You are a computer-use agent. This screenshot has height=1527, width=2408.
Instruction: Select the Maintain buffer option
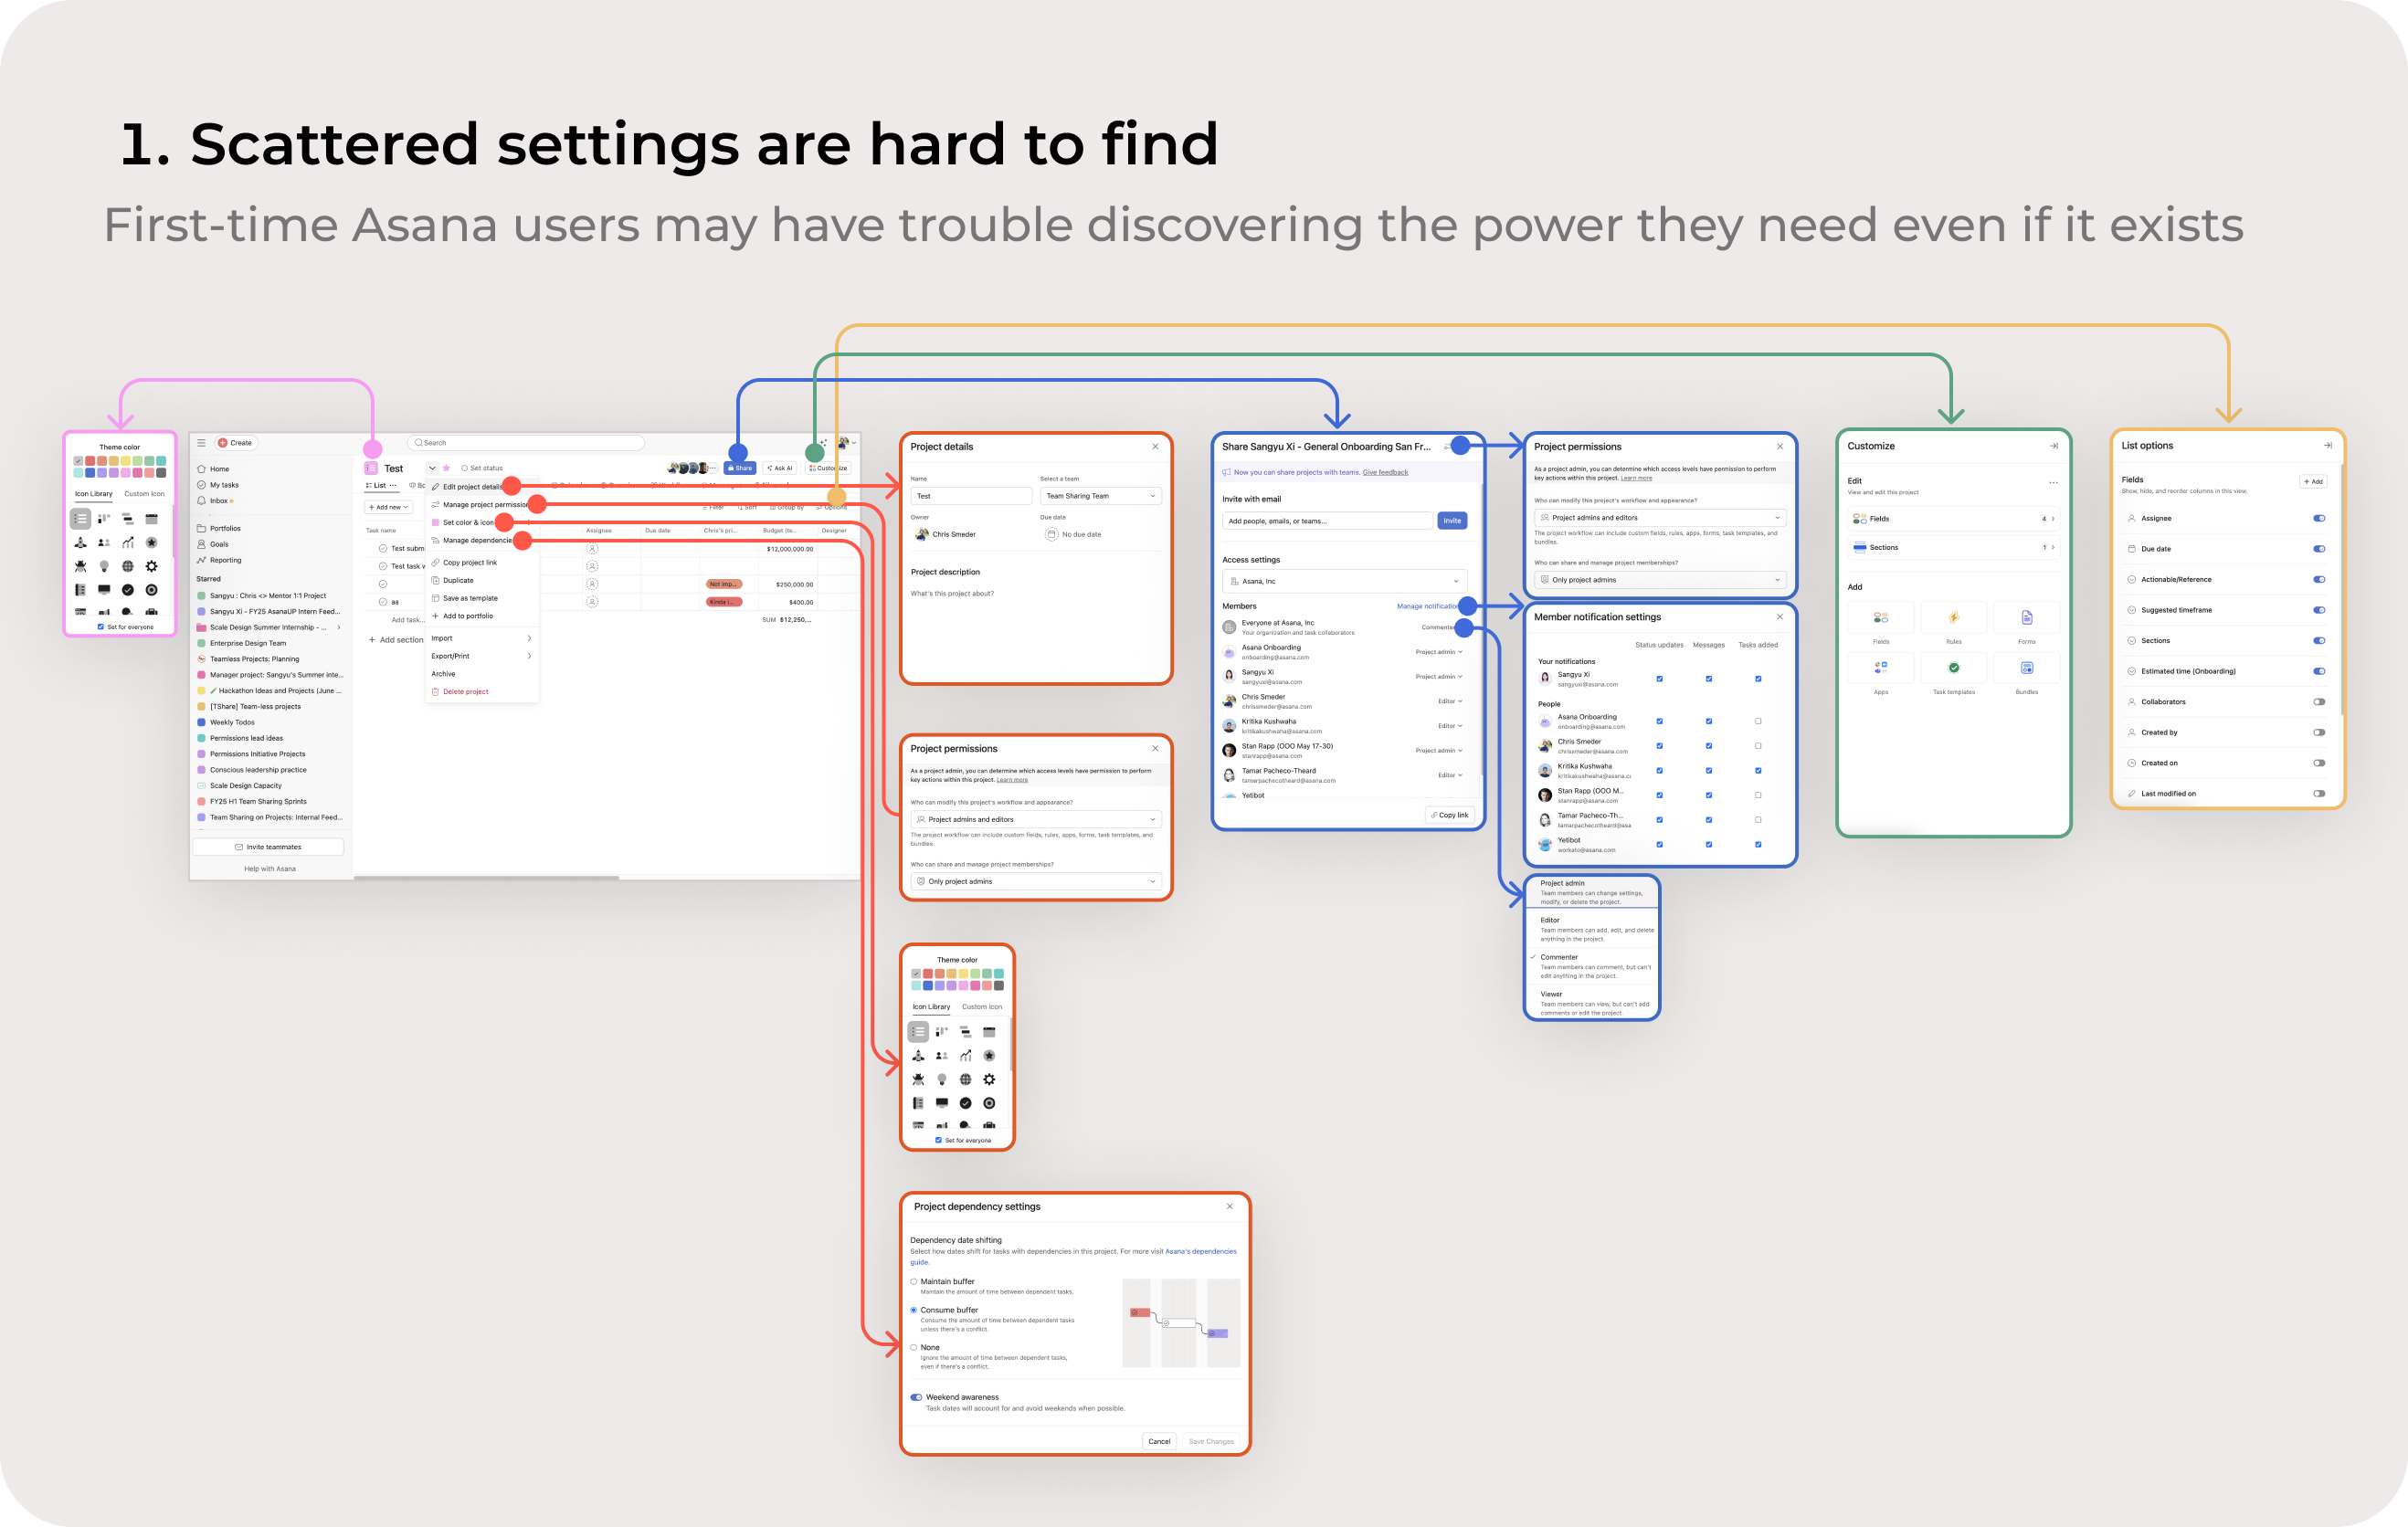[914, 1281]
